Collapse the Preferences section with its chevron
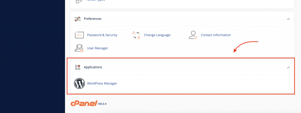Viewport: 301px width, 113px height. click(288, 19)
